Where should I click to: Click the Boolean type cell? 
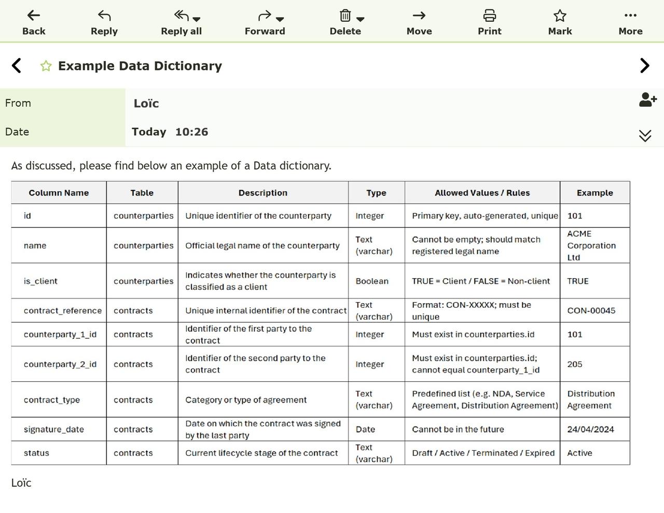(x=377, y=281)
